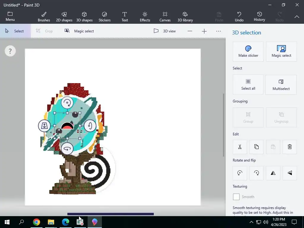Zoom in with the plus button
304x228 pixels.
click(204, 31)
